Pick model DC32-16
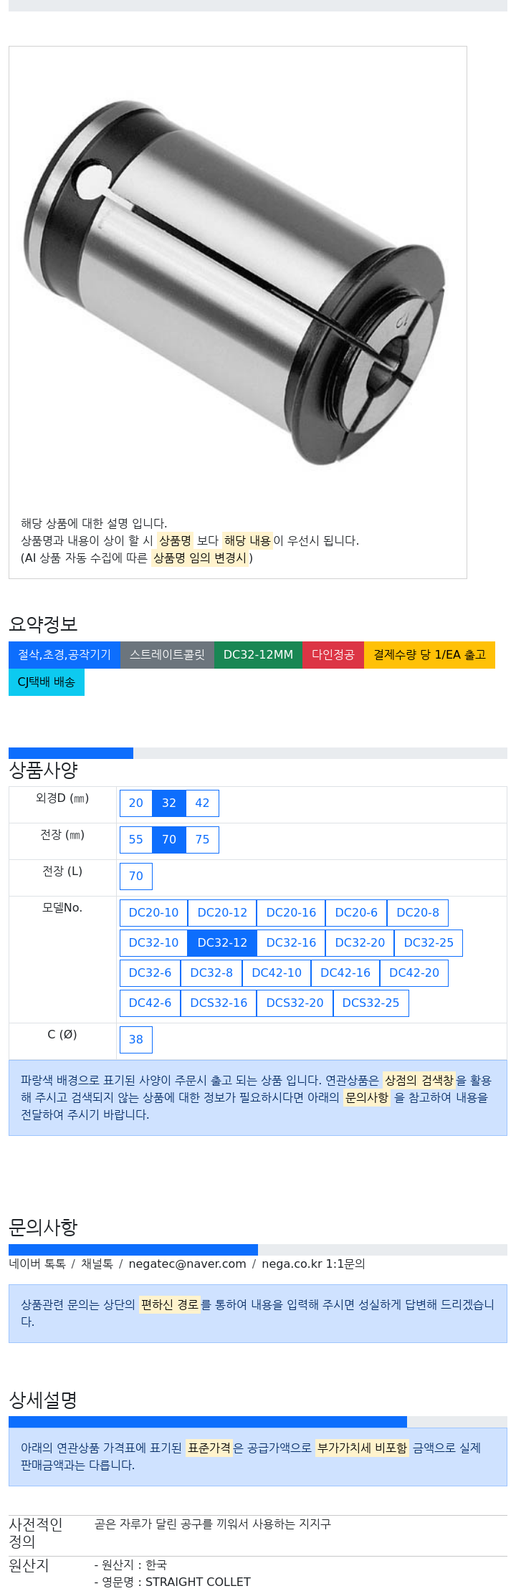This screenshot has width=516, height=1591. click(x=291, y=942)
